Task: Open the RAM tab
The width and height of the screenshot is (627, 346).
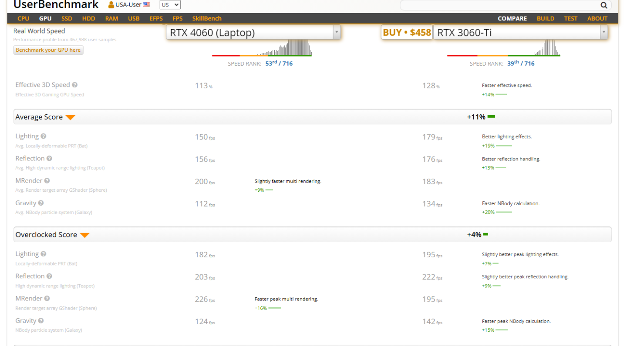Action: [111, 18]
